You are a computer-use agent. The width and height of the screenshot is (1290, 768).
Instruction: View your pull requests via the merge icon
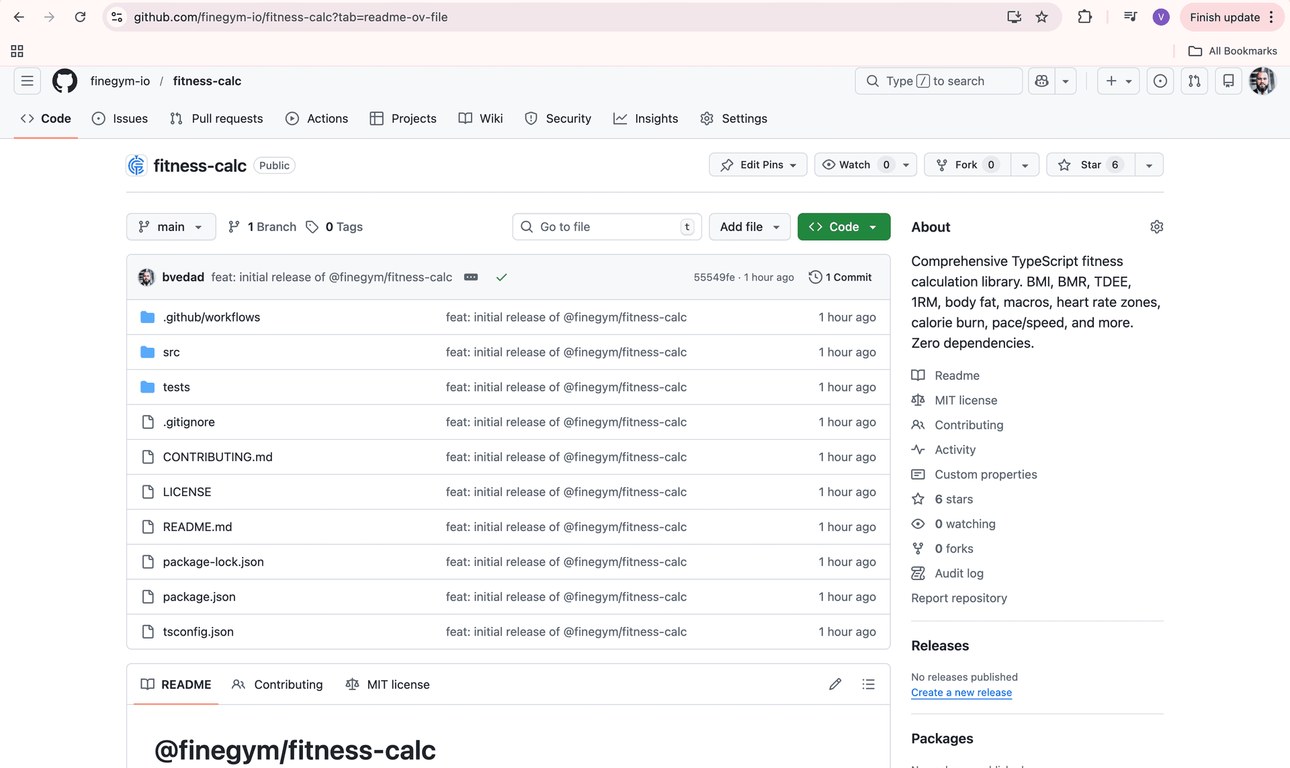click(1194, 81)
